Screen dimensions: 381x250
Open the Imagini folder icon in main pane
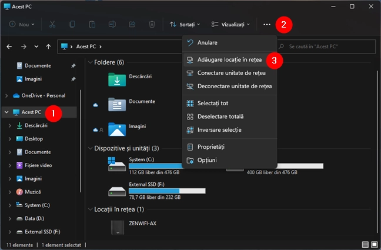117,129
